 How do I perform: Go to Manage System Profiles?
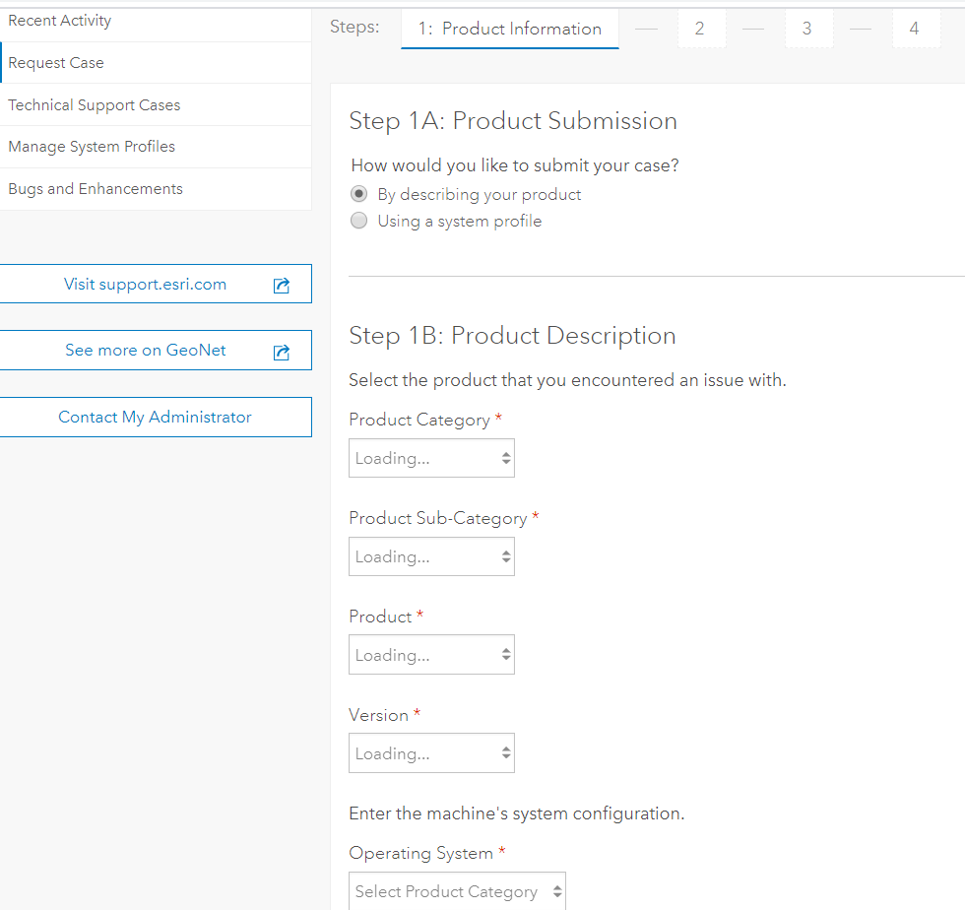(x=156, y=147)
